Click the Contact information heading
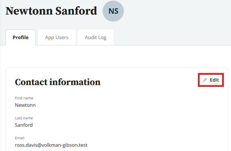The image size is (231, 151). pyautogui.click(x=57, y=82)
